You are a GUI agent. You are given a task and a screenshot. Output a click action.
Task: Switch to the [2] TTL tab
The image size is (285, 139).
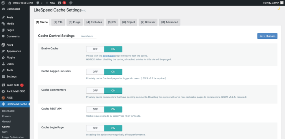pos(58,22)
